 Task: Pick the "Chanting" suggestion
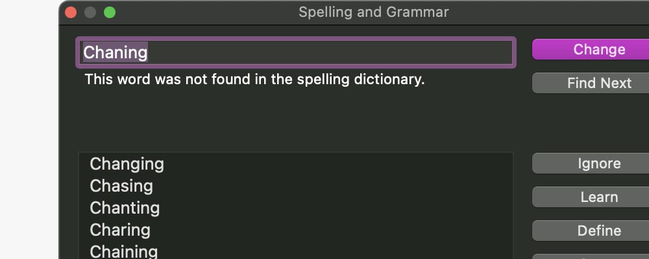[125, 208]
